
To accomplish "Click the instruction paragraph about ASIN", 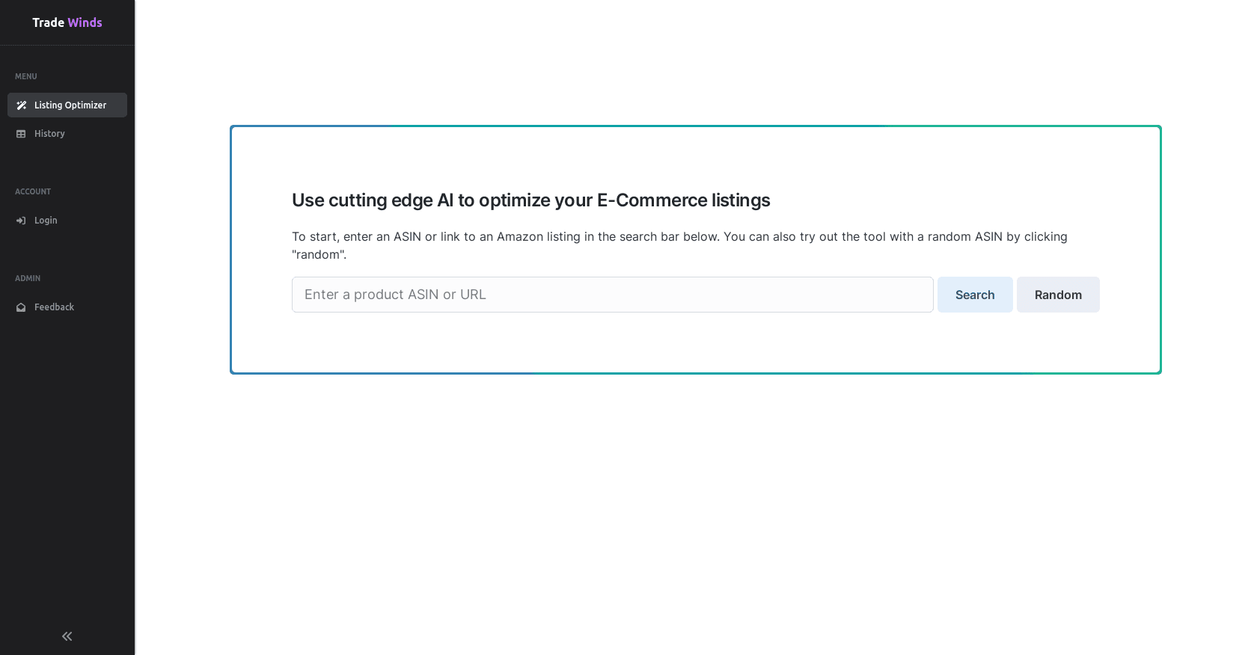I will pos(679,245).
